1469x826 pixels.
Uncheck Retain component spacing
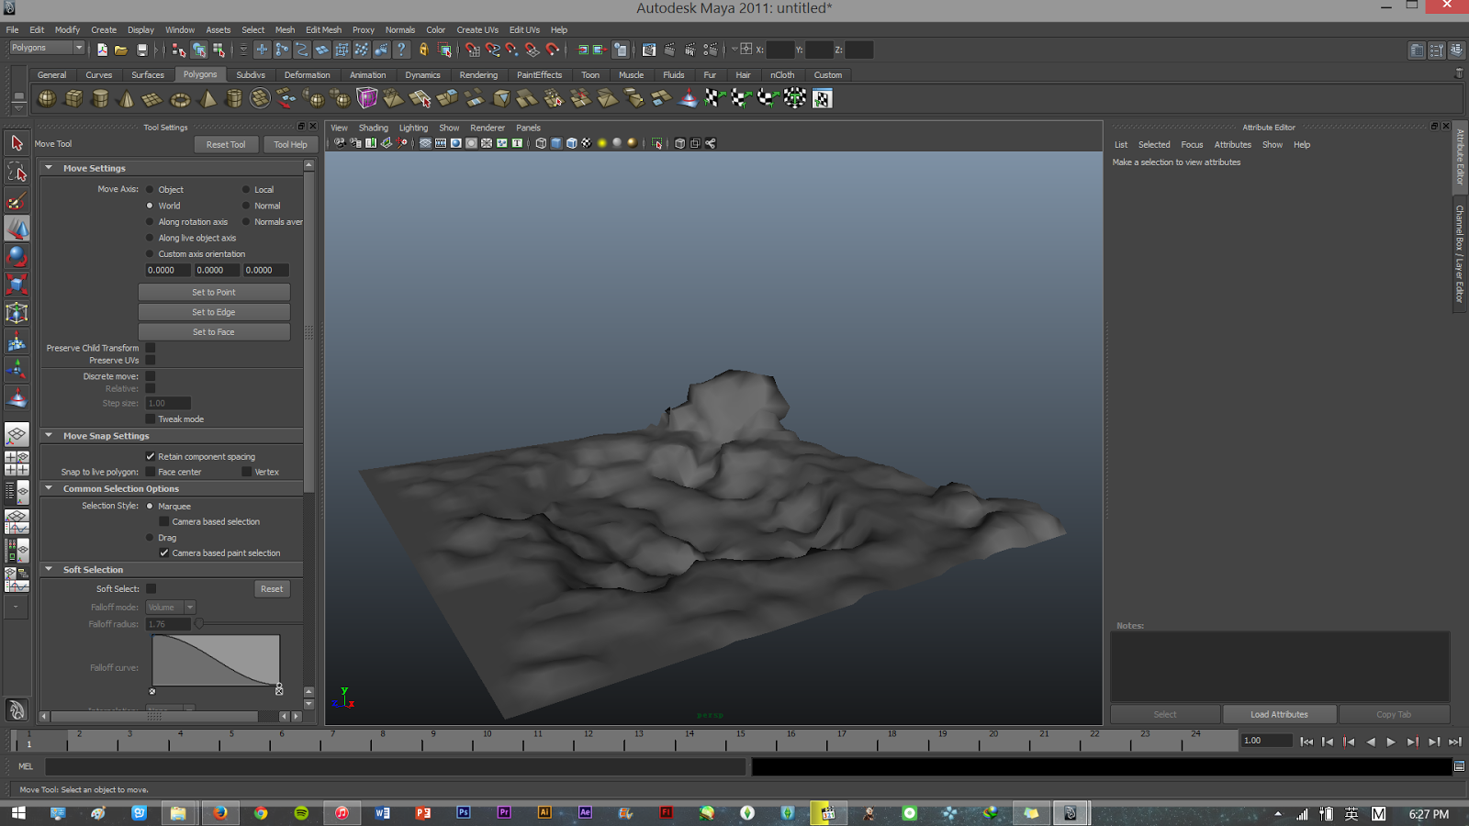[x=151, y=456]
